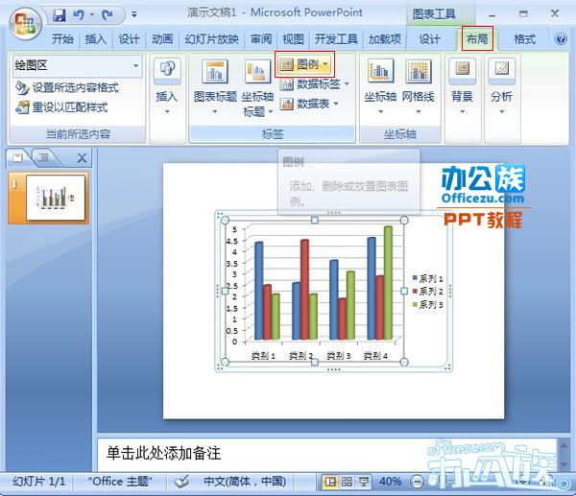Image resolution: width=576 pixels, height=496 pixels.
Task: Switch to normal view in status bar
Action: coord(330,482)
